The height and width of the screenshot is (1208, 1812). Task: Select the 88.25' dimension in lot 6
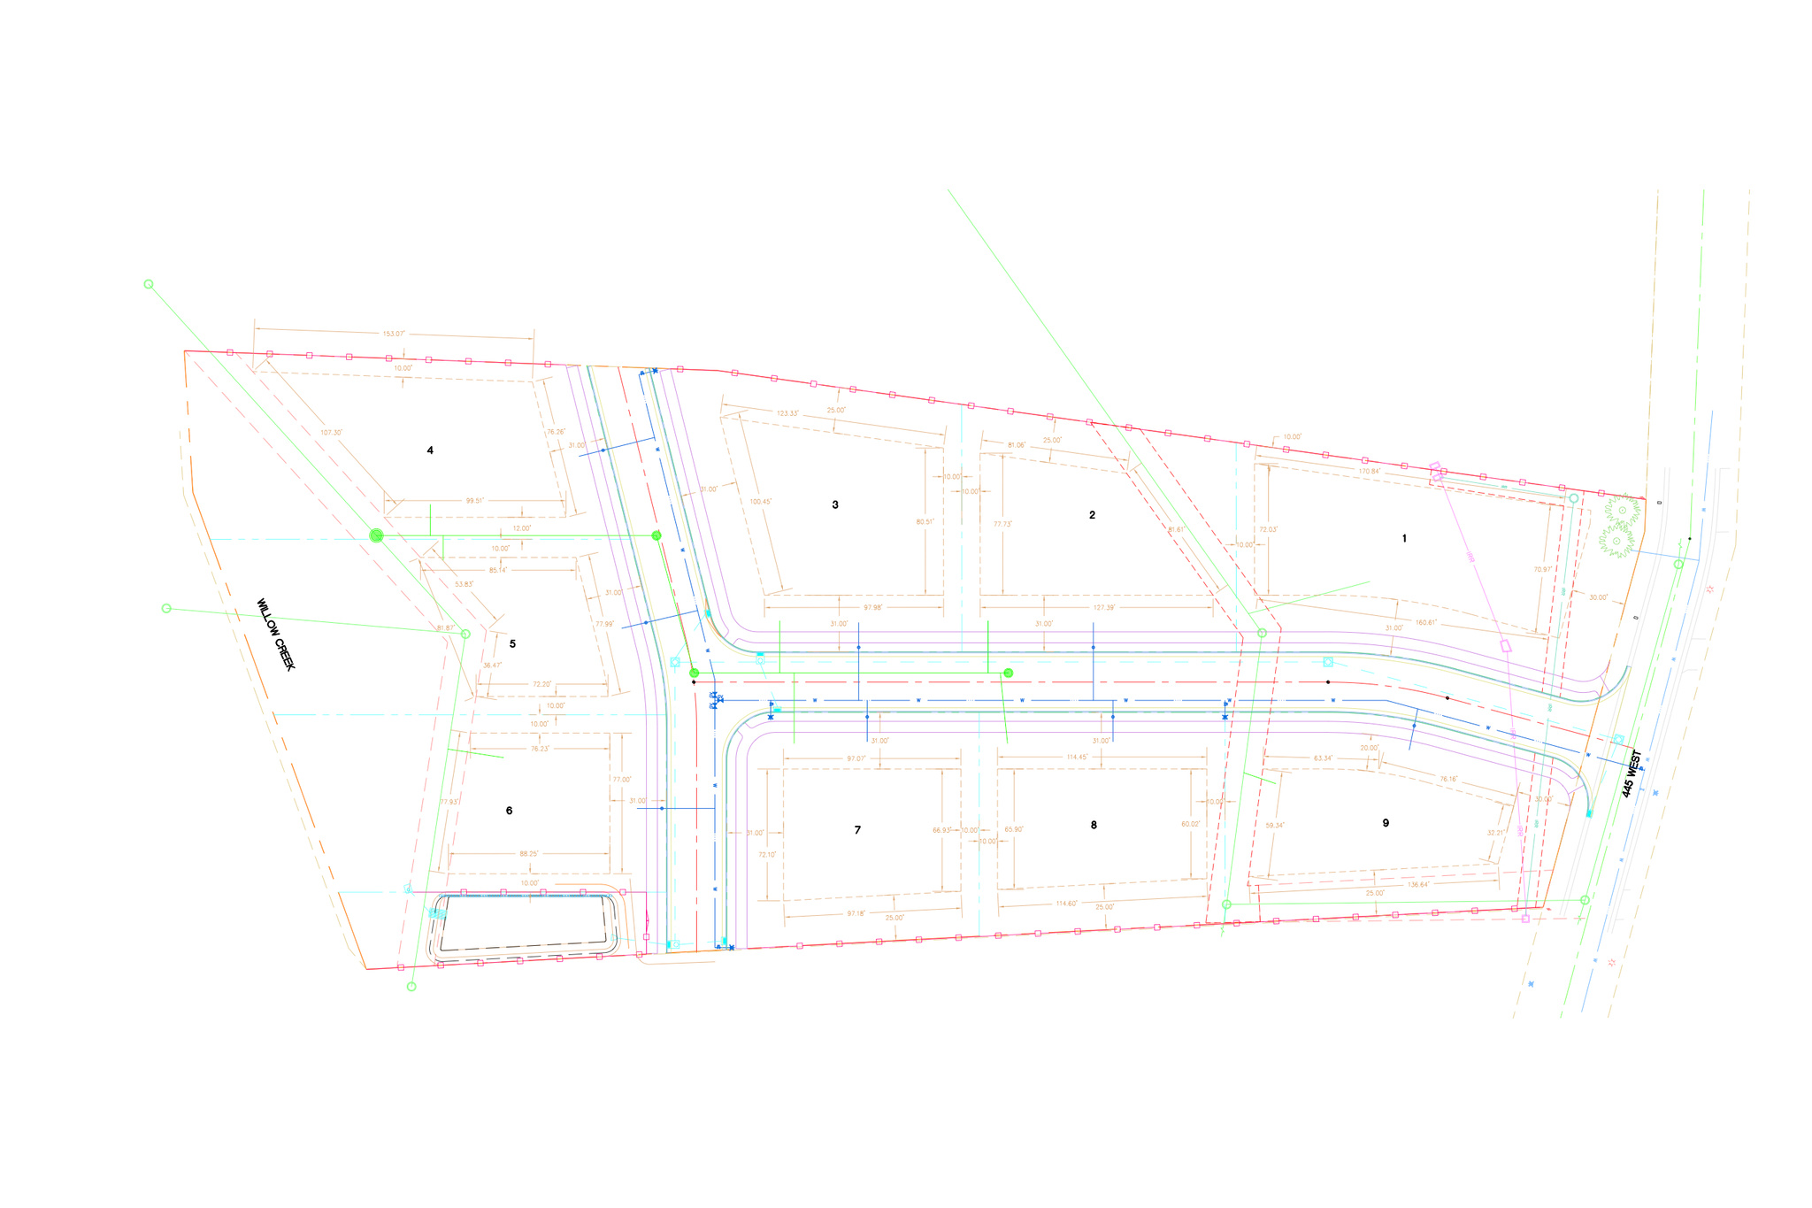pyautogui.click(x=528, y=853)
